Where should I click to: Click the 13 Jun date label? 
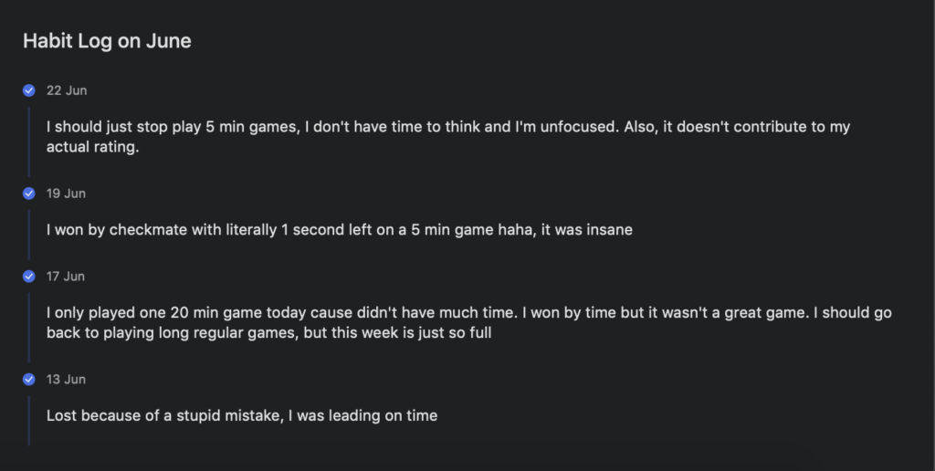[67, 379]
